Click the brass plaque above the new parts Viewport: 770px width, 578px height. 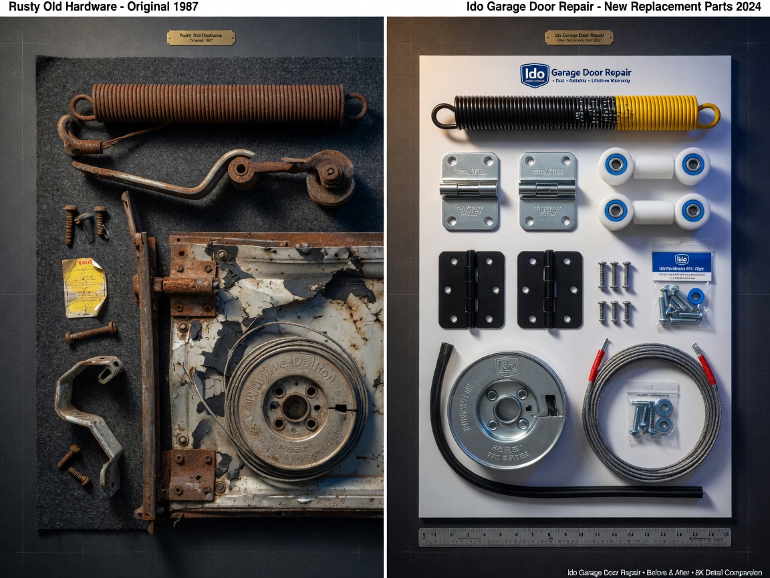579,37
